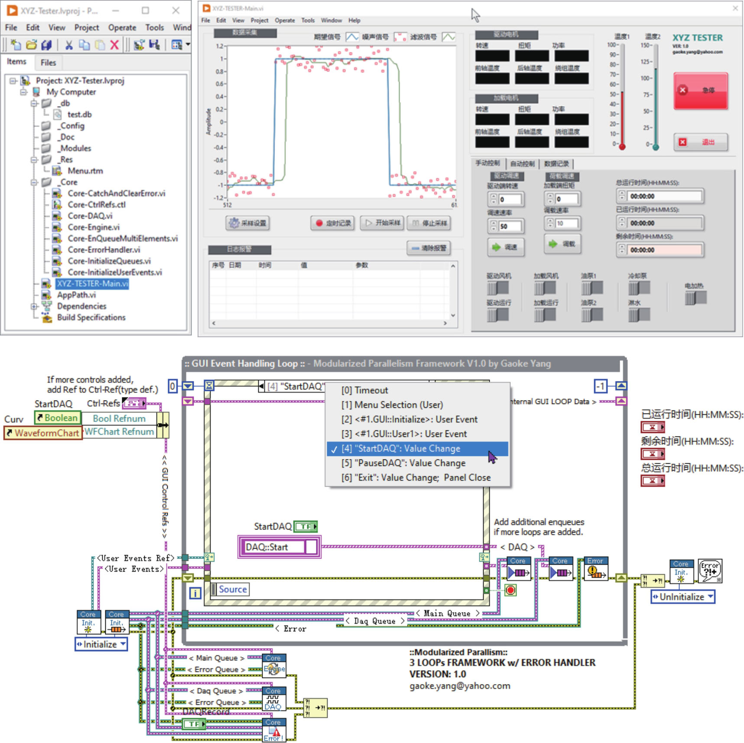The width and height of the screenshot is (744, 743).
Task: Click the Core Engine subVI icon
Action: click(274, 665)
